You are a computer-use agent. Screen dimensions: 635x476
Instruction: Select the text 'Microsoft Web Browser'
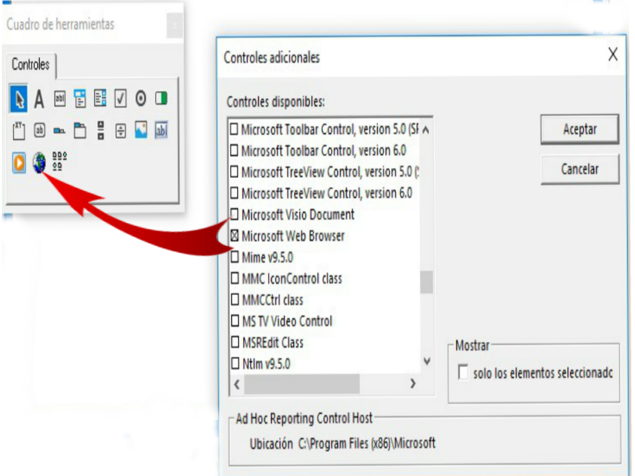tap(293, 236)
